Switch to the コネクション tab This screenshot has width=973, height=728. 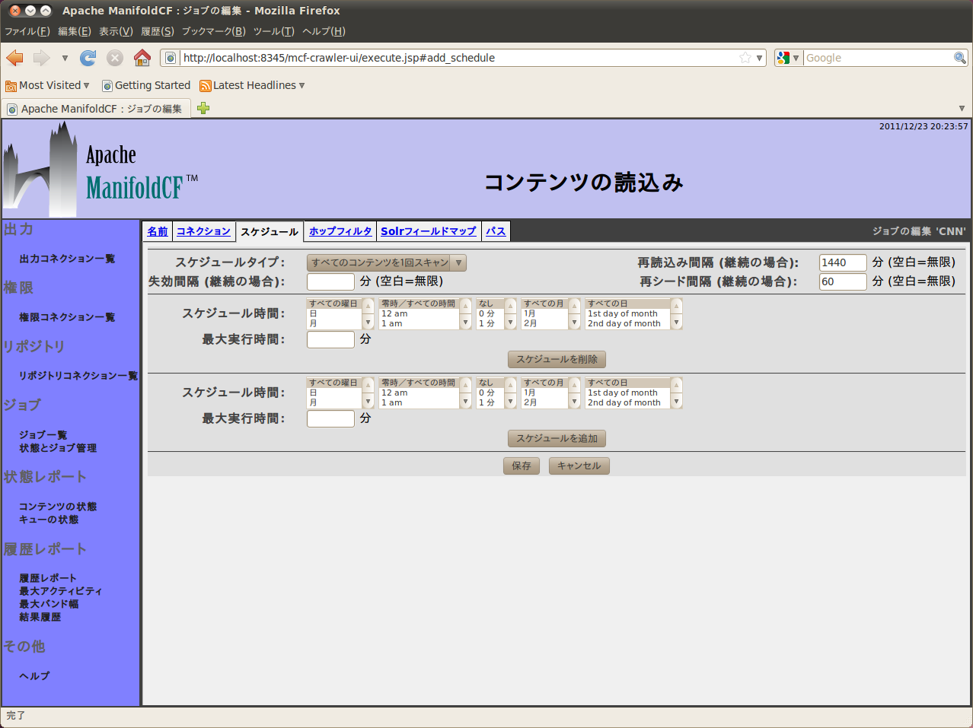point(203,231)
